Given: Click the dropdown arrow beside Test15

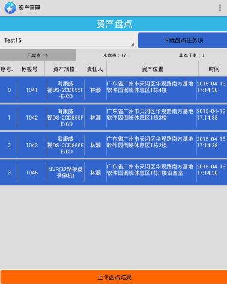Looking at the screenshot, I should pos(132,44).
